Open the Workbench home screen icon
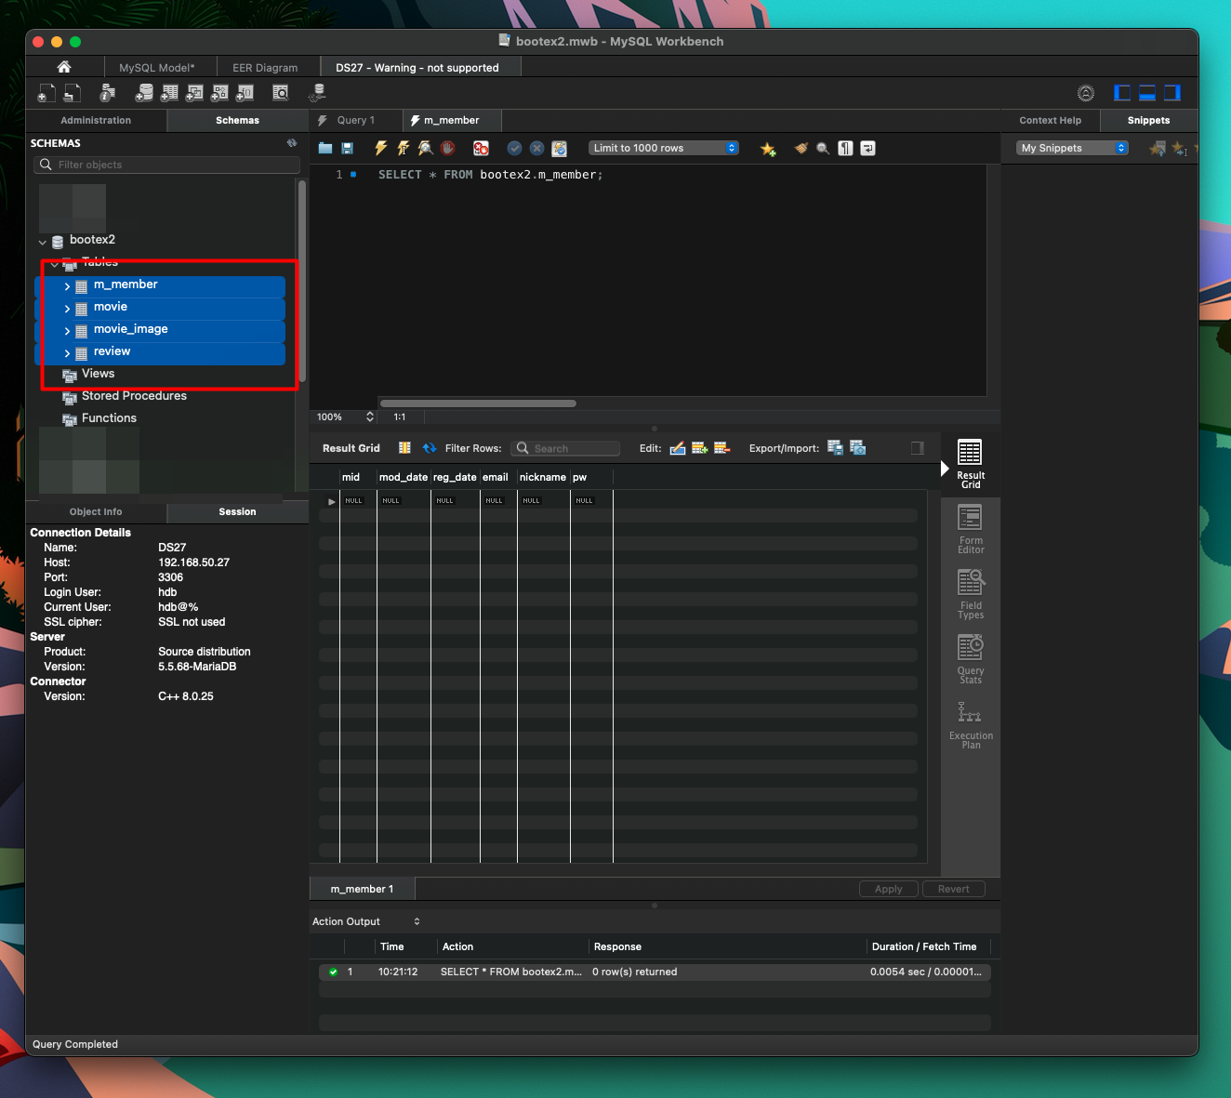This screenshot has height=1098, width=1231. pos(64,67)
